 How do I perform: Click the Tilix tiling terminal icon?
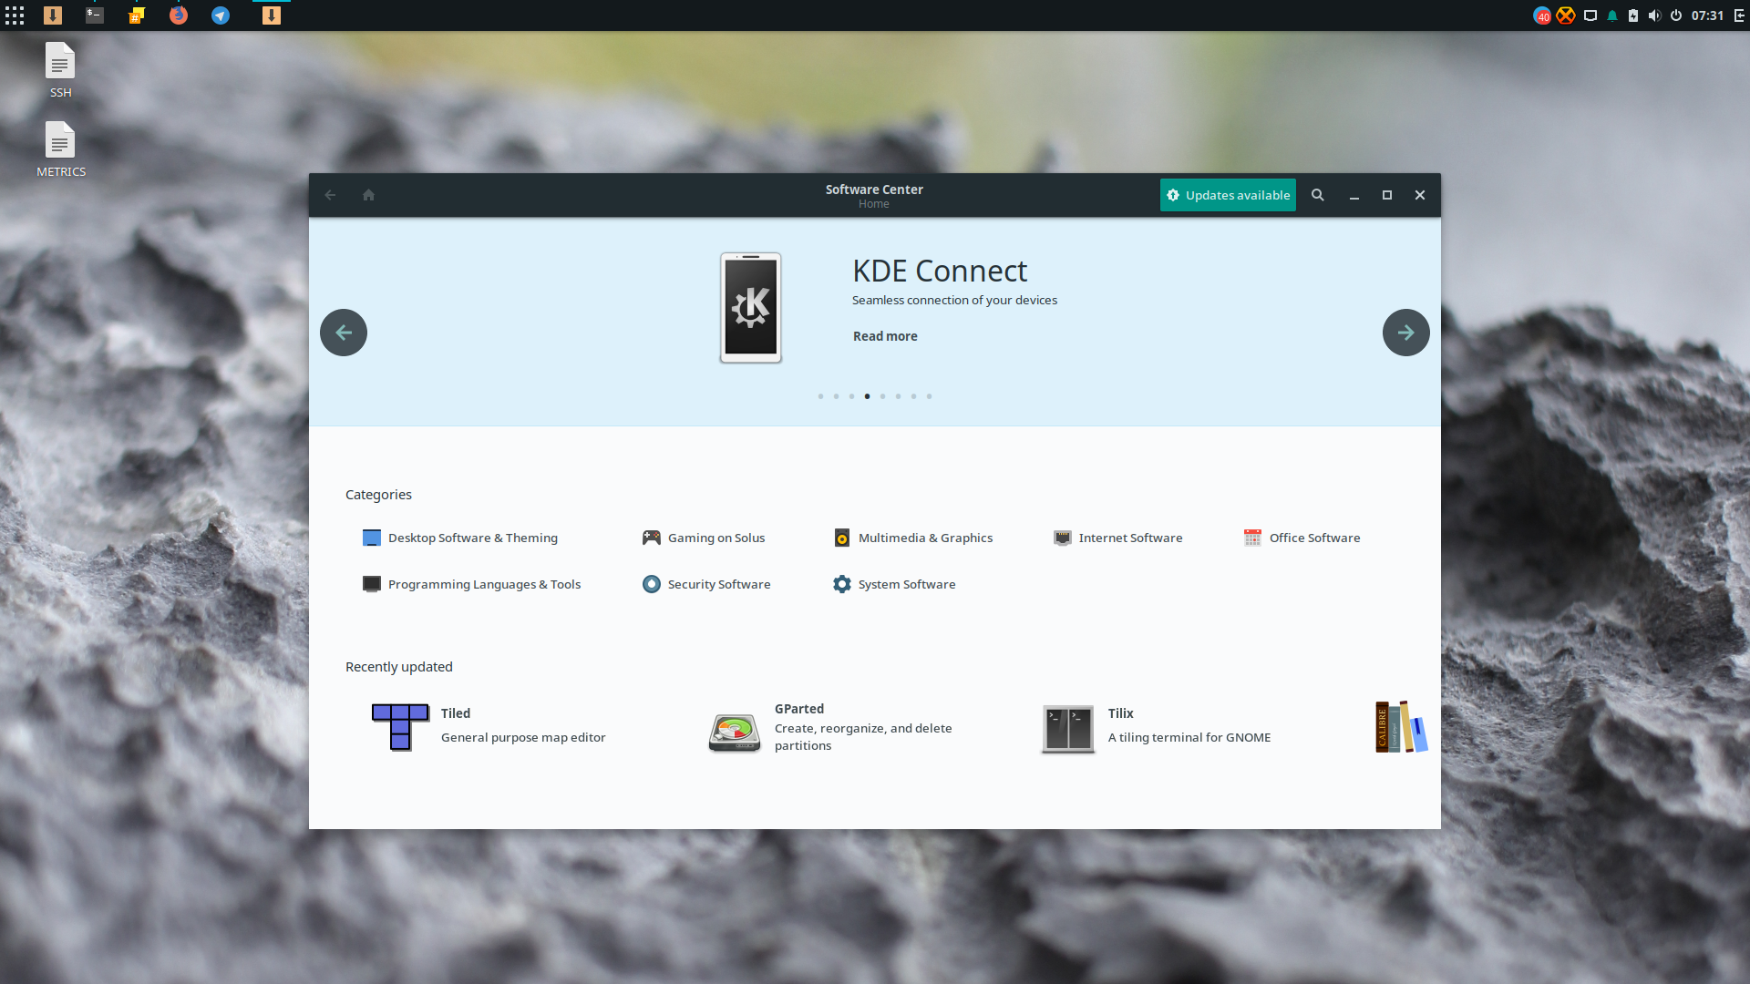click(x=1068, y=729)
